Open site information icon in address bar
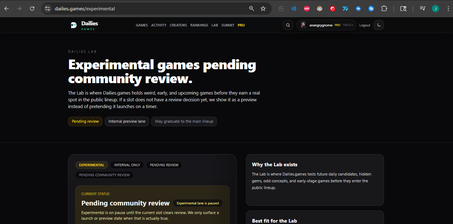The width and height of the screenshot is (453, 224). (48, 9)
